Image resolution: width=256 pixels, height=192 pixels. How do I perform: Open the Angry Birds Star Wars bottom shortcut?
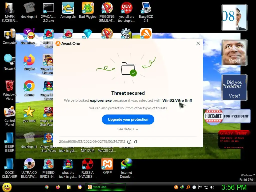[x=48, y=142]
